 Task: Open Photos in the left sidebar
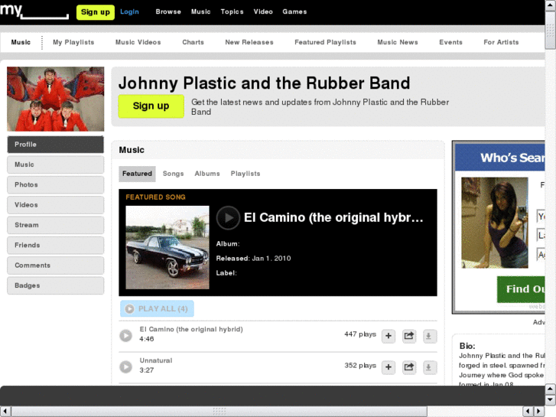click(x=55, y=185)
